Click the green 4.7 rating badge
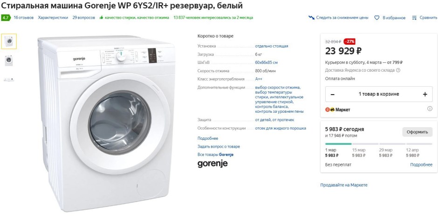Viewport: 438px width, 218px height. (6, 18)
